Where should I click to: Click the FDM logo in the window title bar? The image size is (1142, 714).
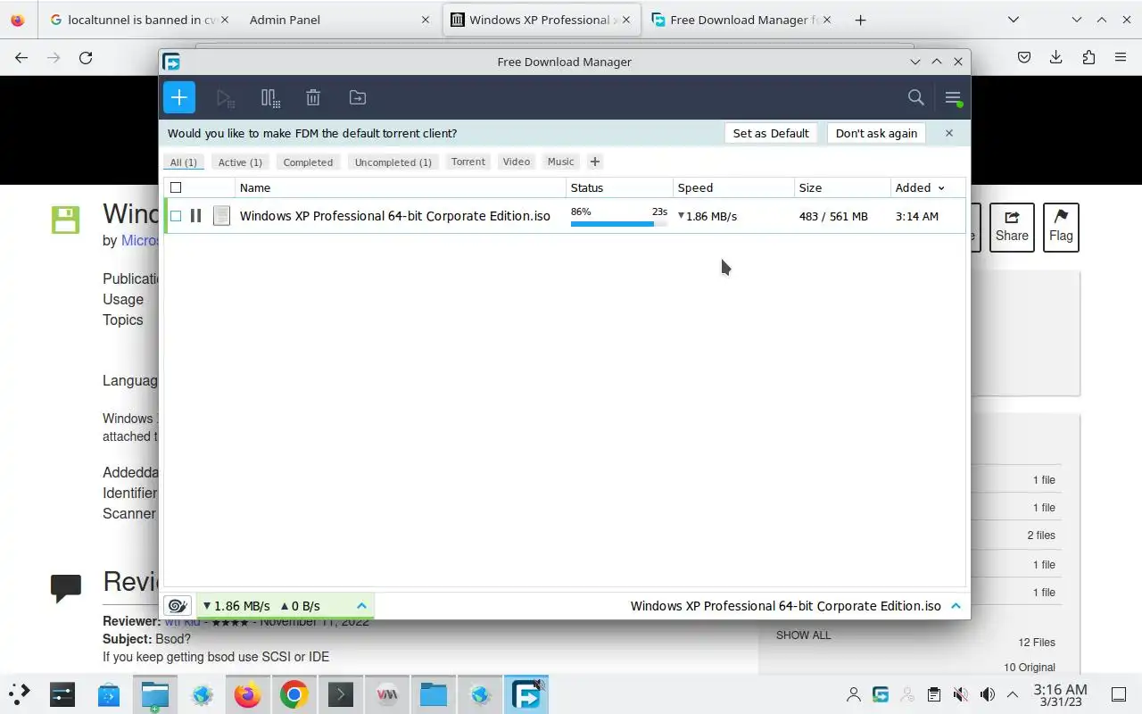172,62
